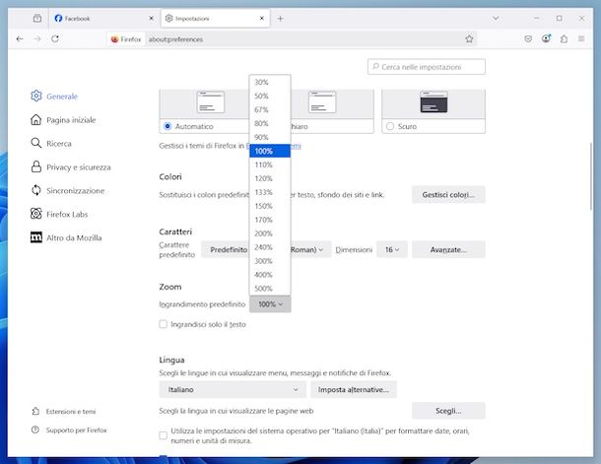Select 400% zoom option
Viewport: 601px width, 464px height.
[x=270, y=275]
